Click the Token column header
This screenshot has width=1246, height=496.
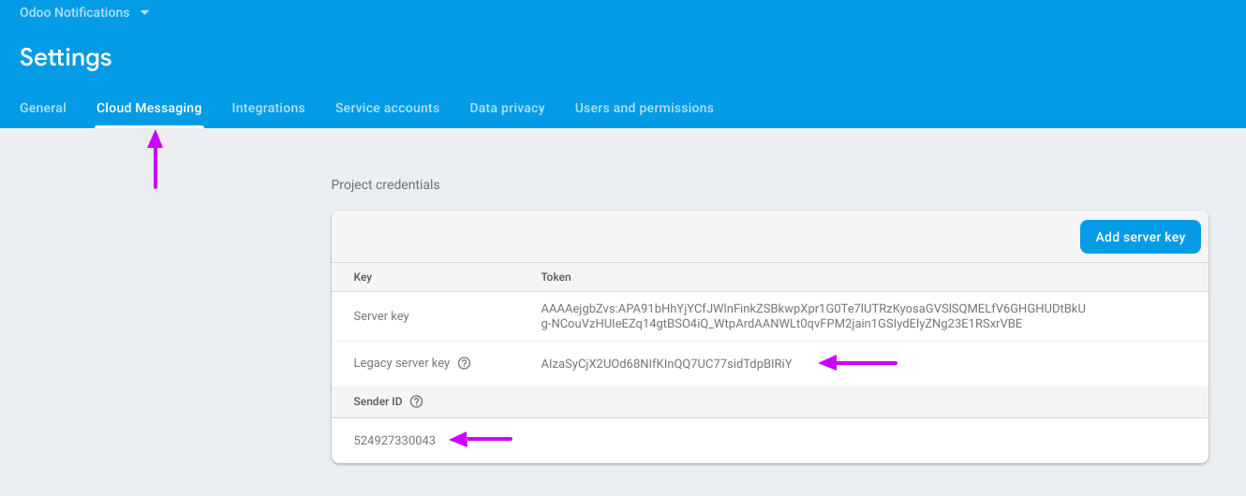point(556,277)
